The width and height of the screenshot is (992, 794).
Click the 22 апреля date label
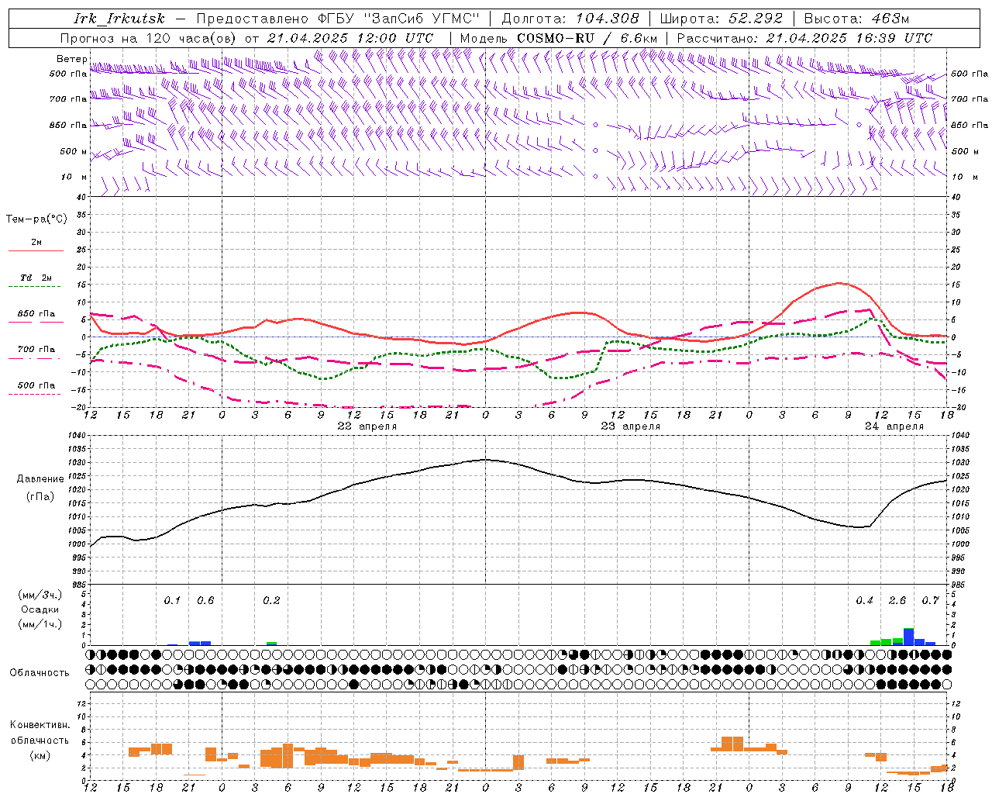coord(367,426)
